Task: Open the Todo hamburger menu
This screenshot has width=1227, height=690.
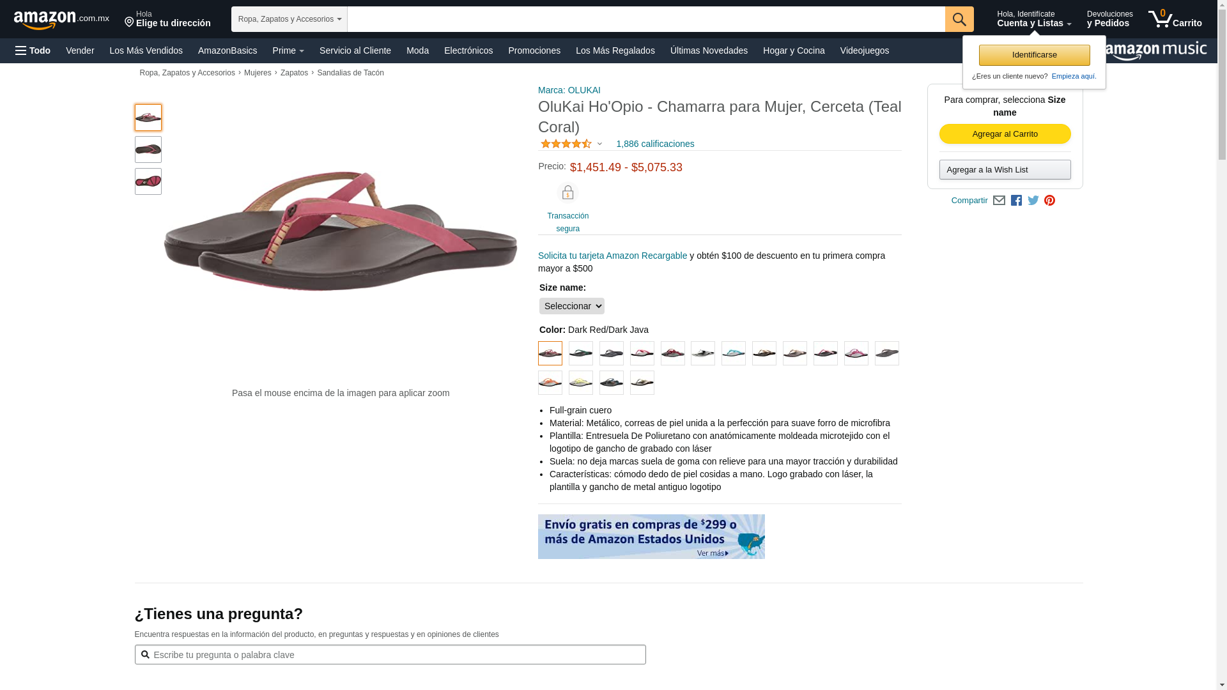Action: (x=33, y=50)
